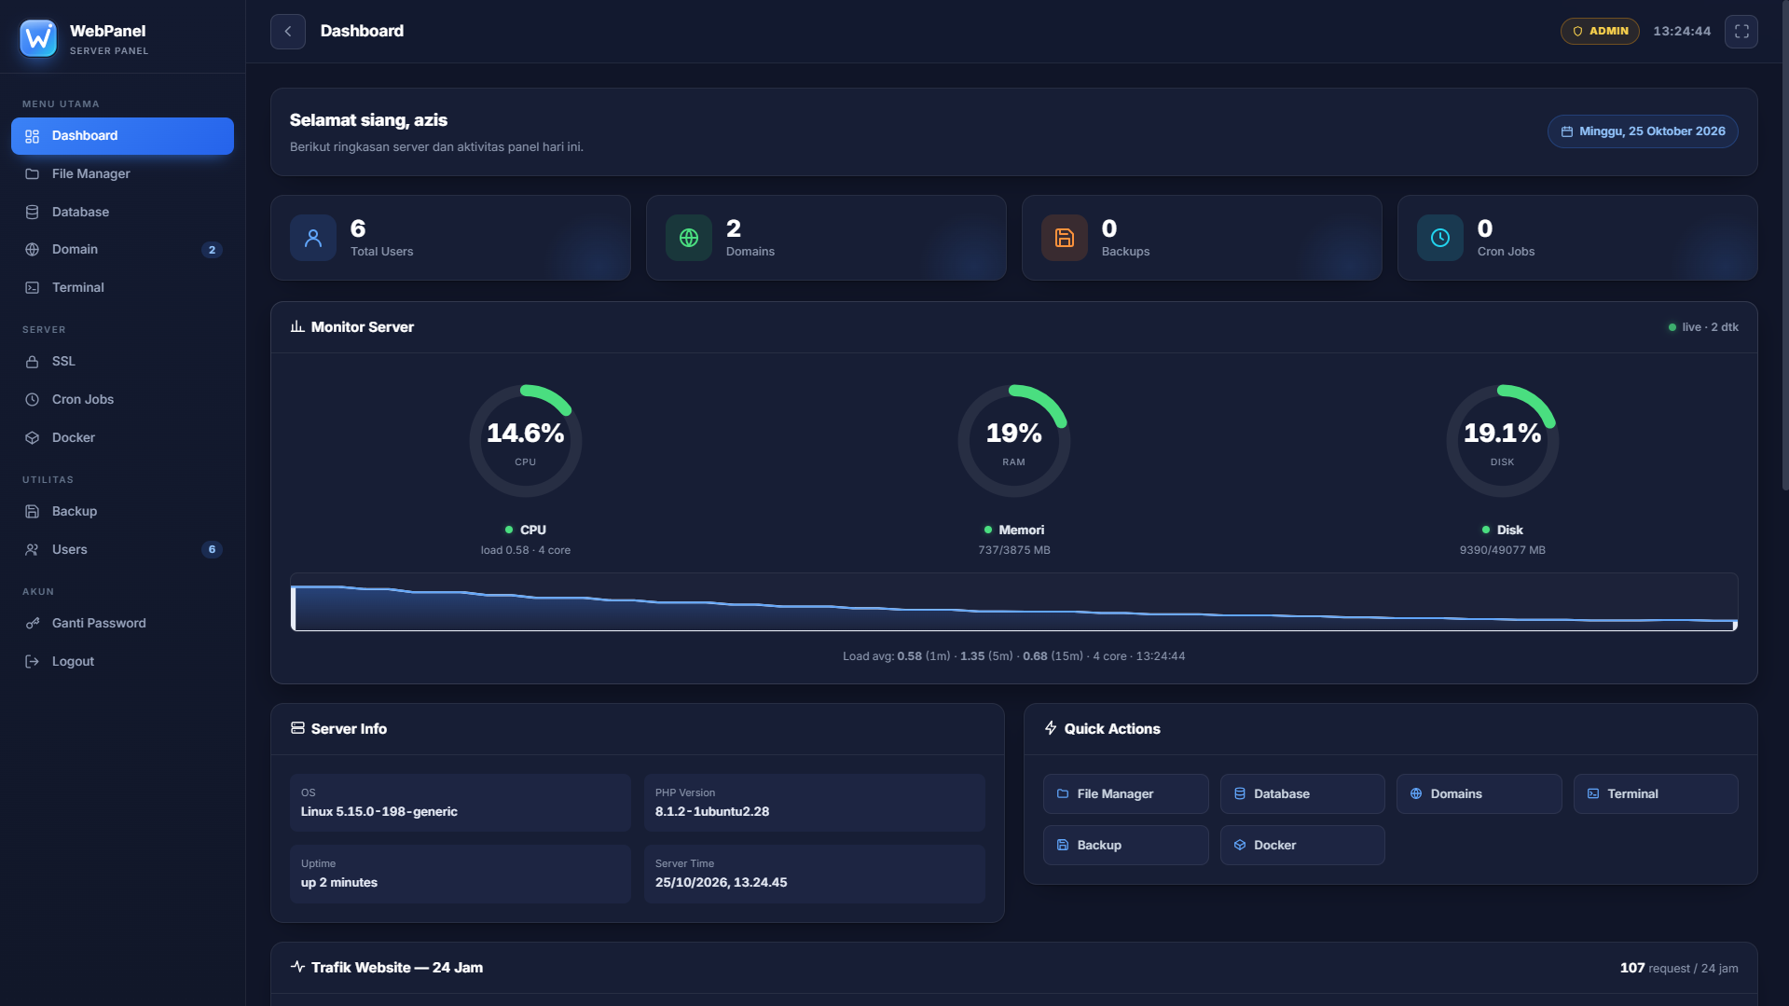The image size is (1789, 1006).
Task: Collapse sidebar with the back chevron button
Action: 288,32
